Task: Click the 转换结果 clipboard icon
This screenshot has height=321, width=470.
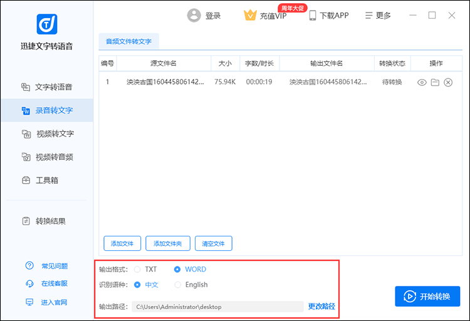Action: [x=26, y=221]
